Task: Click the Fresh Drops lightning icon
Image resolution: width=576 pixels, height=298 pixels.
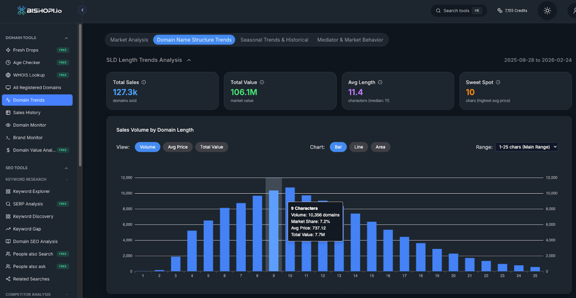Action: [x=8, y=50]
